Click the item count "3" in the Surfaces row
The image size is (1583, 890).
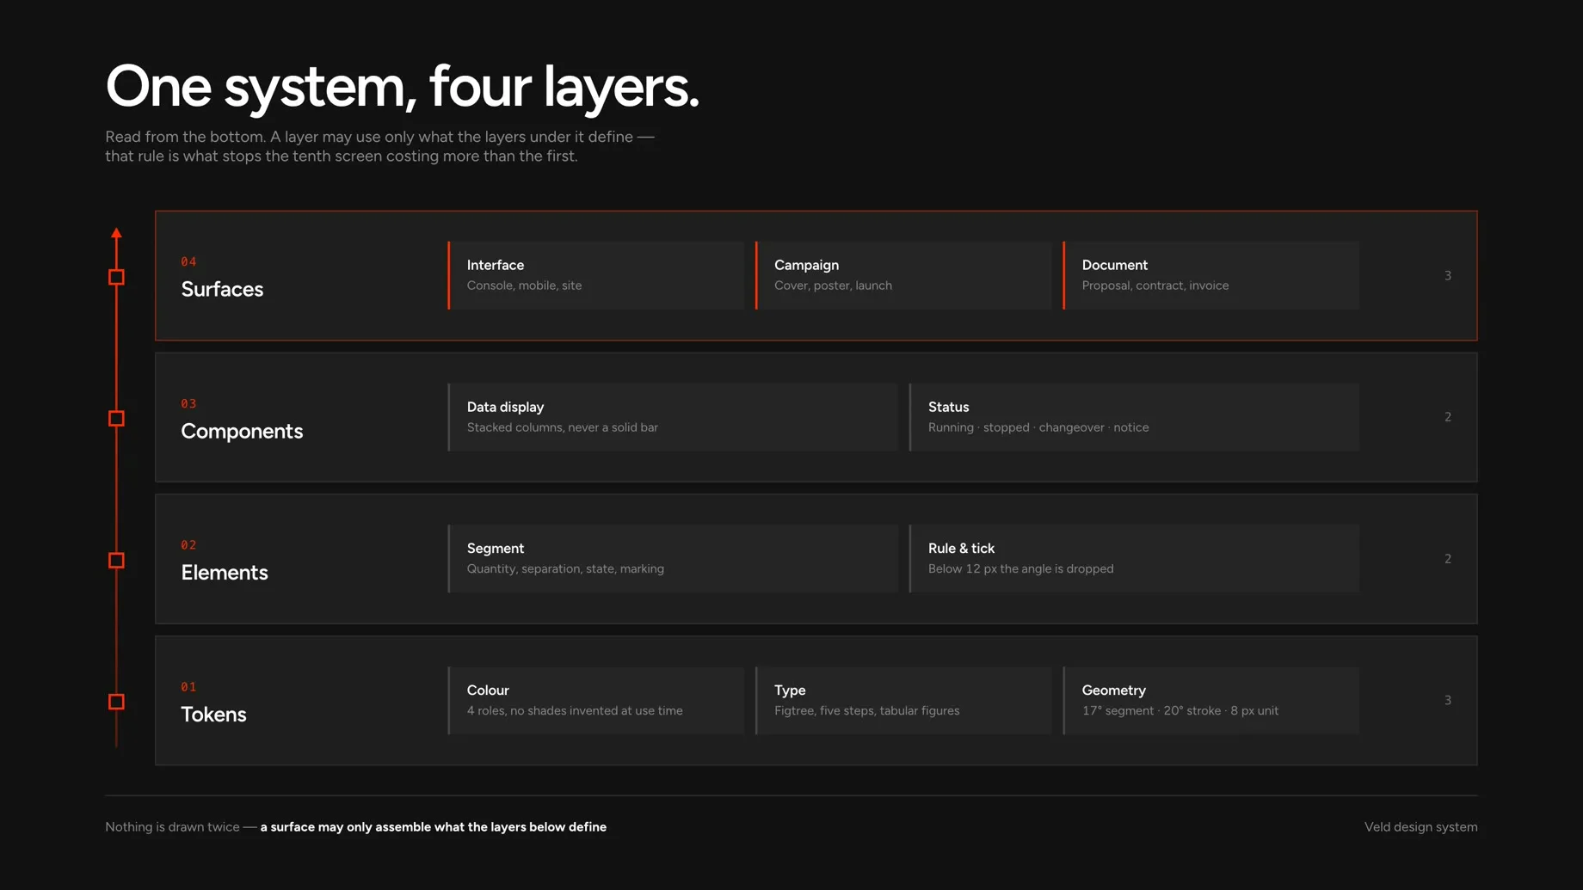pyautogui.click(x=1448, y=276)
